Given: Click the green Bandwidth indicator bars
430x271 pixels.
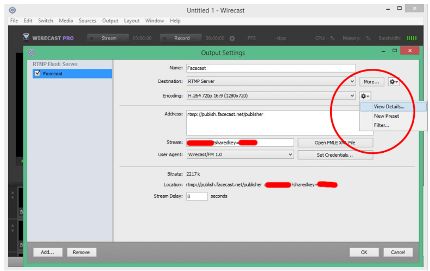Looking at the screenshot, I should [x=412, y=38].
